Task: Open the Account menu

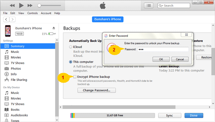Action: tap(46, 13)
